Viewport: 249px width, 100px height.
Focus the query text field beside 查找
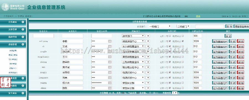(210, 26)
